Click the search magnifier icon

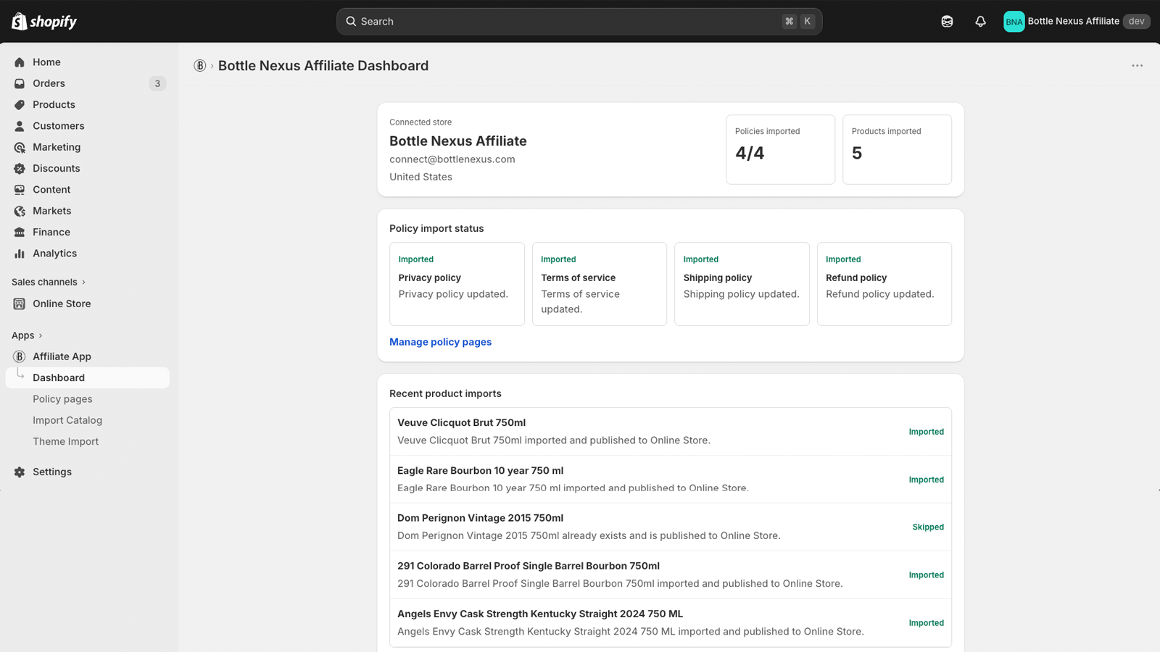pyautogui.click(x=351, y=22)
